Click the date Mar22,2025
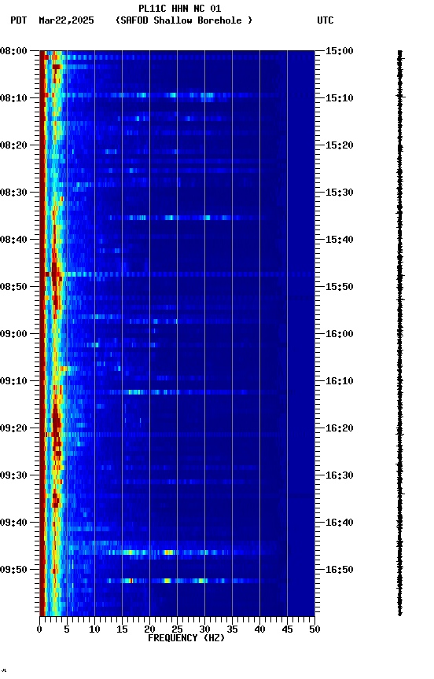 tap(66, 20)
